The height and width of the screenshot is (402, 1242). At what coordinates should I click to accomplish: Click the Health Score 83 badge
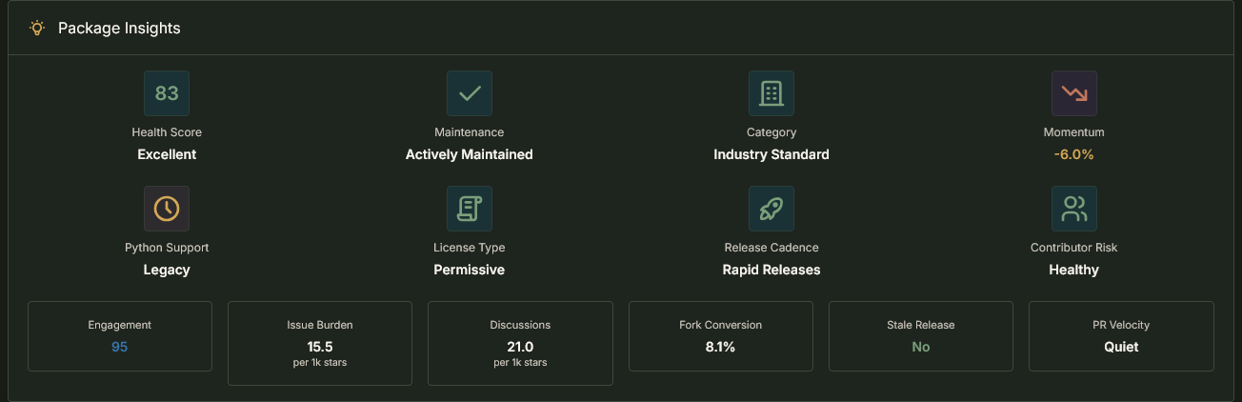[167, 93]
